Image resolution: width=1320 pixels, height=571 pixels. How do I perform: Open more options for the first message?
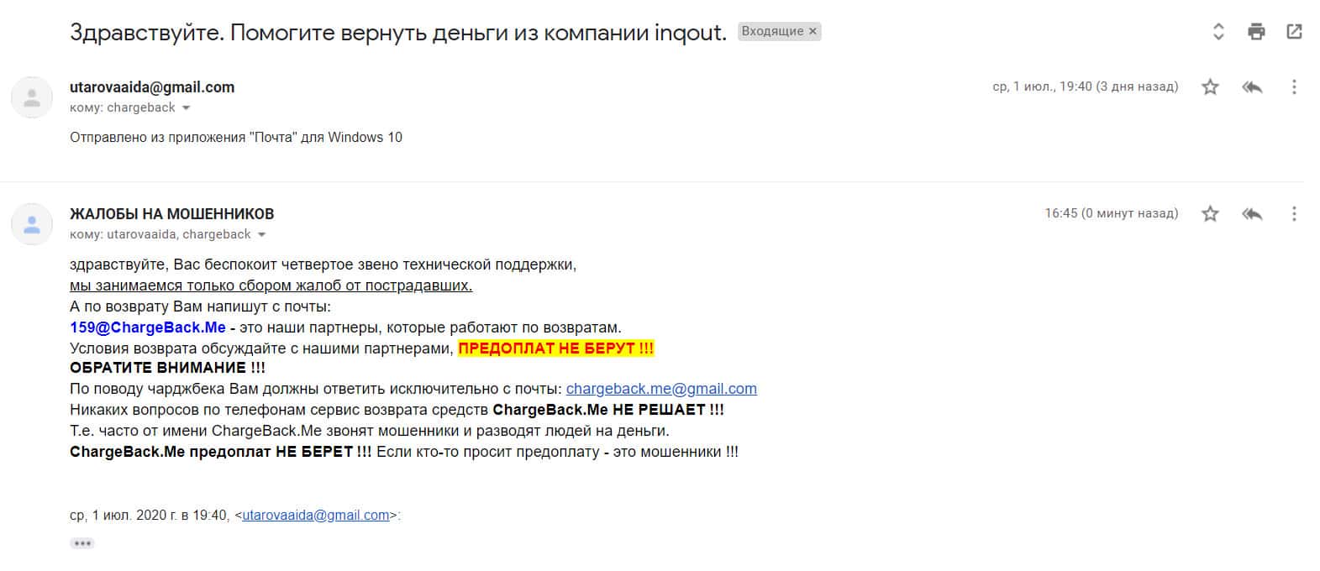(1294, 86)
